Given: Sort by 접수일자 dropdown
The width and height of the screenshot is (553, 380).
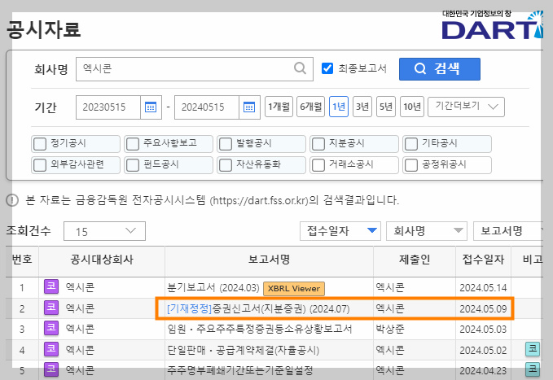Looking at the screenshot, I should coord(340,231).
